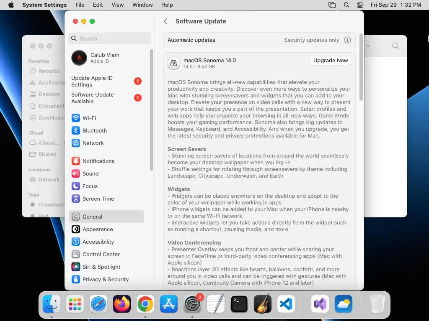The width and height of the screenshot is (429, 321).
Task: Open Software Update Available item
Action: 106,98
